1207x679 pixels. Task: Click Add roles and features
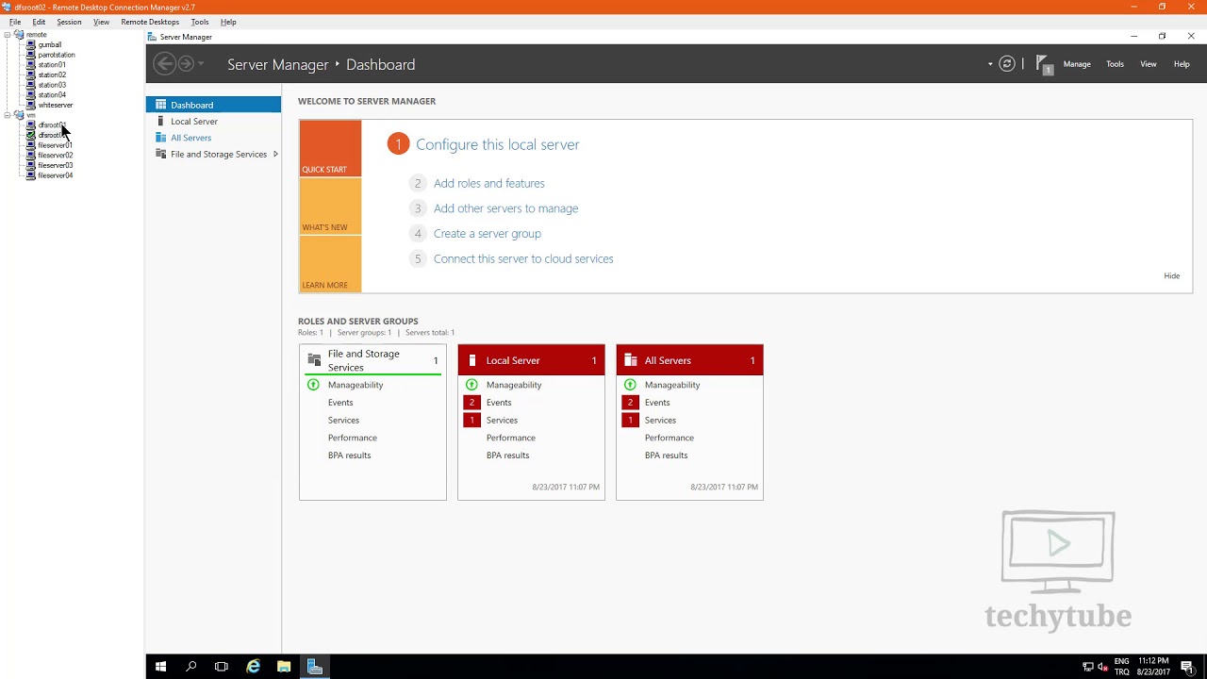[488, 183]
